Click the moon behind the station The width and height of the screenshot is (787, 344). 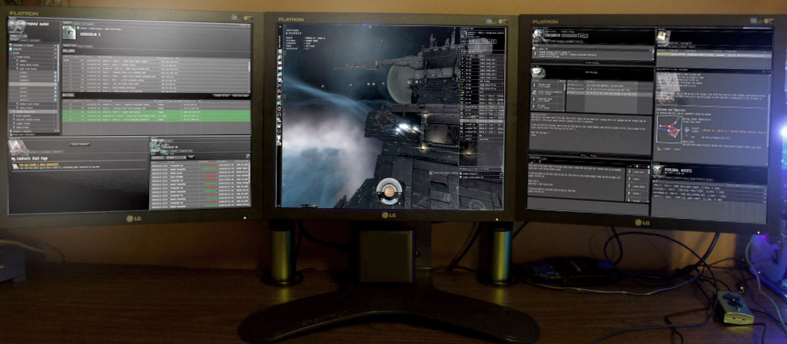pos(399,84)
